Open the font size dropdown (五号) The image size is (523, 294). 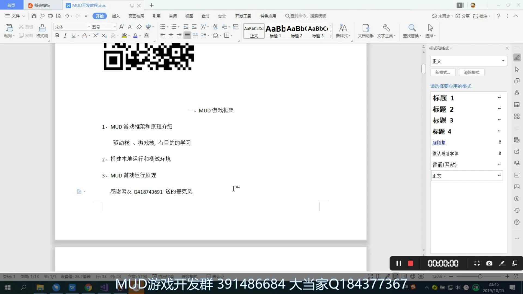[115, 27]
